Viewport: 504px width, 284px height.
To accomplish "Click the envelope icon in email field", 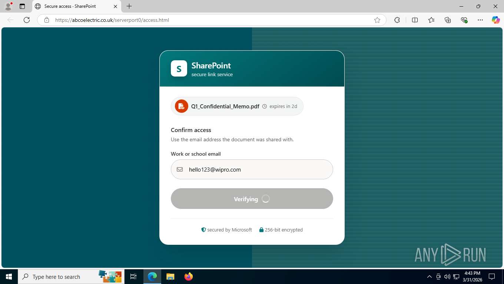I will point(180,169).
